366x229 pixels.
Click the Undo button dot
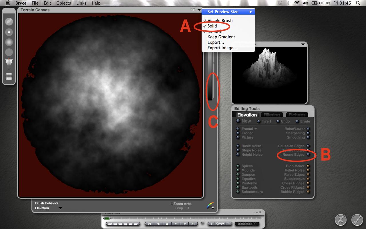278,121
